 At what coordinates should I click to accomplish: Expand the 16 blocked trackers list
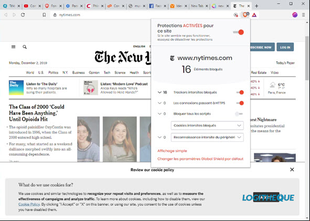pyautogui.click(x=159, y=92)
